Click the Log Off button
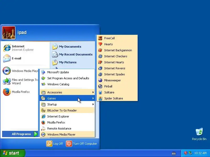 pos(55,144)
